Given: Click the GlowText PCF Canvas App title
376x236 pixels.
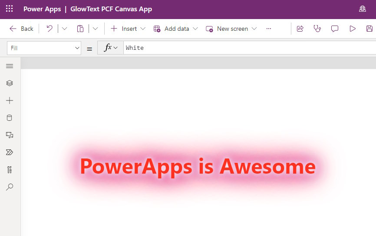Looking at the screenshot, I should 111,9.
